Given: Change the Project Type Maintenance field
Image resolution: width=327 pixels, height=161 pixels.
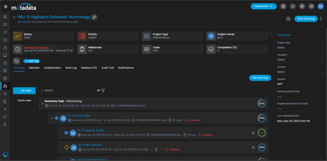Looking at the screenshot, I should point(172,36).
